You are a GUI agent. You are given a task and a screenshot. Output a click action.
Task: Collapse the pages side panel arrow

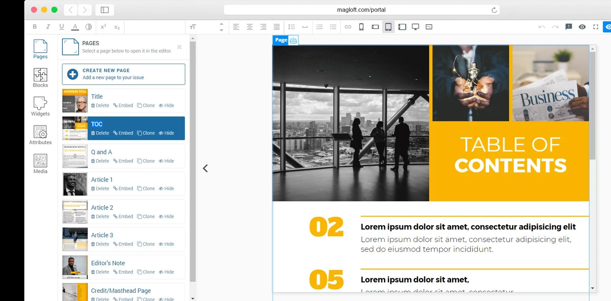pyautogui.click(x=205, y=168)
